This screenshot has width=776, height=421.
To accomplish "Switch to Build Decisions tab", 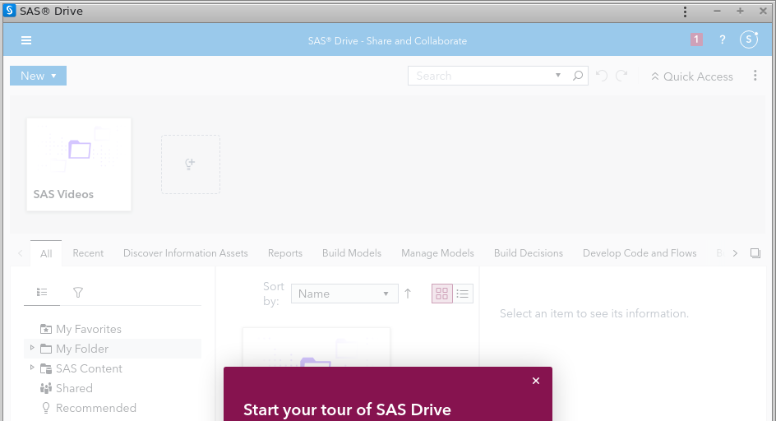I will tap(529, 253).
